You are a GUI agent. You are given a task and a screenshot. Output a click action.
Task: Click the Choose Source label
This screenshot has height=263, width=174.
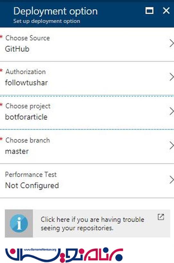point(28,38)
